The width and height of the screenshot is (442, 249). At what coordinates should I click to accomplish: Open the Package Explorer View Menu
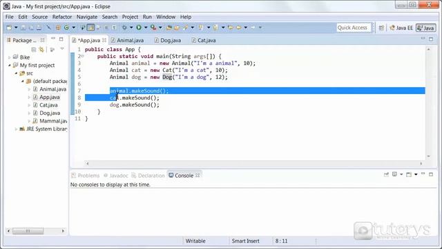[62, 49]
